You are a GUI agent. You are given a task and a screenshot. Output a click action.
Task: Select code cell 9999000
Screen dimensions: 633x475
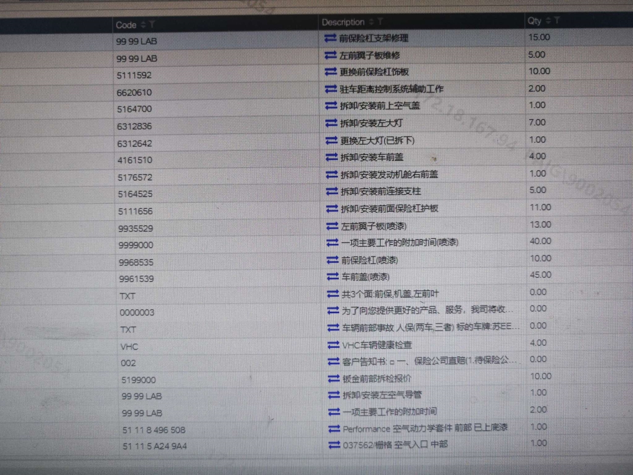136,245
